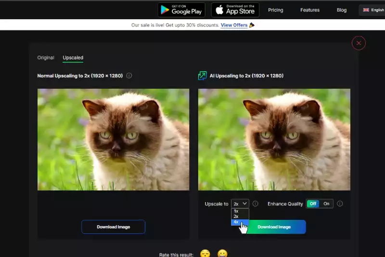
Task: Choose 4x in the upscale list
Action: 240,222
